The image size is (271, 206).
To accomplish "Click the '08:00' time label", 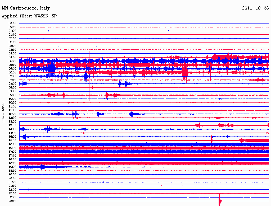I will tap(12, 84).
